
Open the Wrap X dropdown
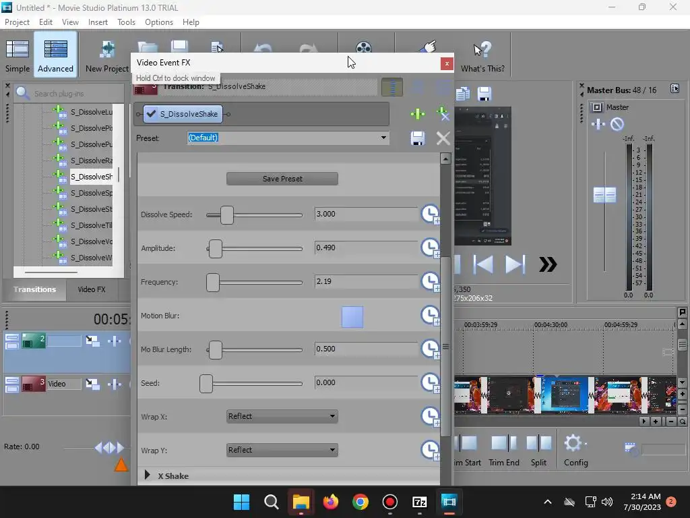pyautogui.click(x=282, y=416)
